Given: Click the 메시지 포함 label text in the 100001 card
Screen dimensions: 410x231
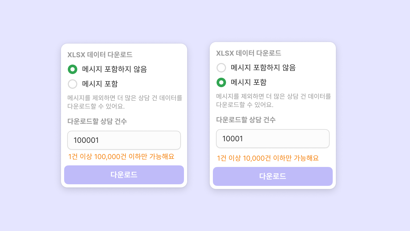Looking at the screenshot, I should point(100,84).
